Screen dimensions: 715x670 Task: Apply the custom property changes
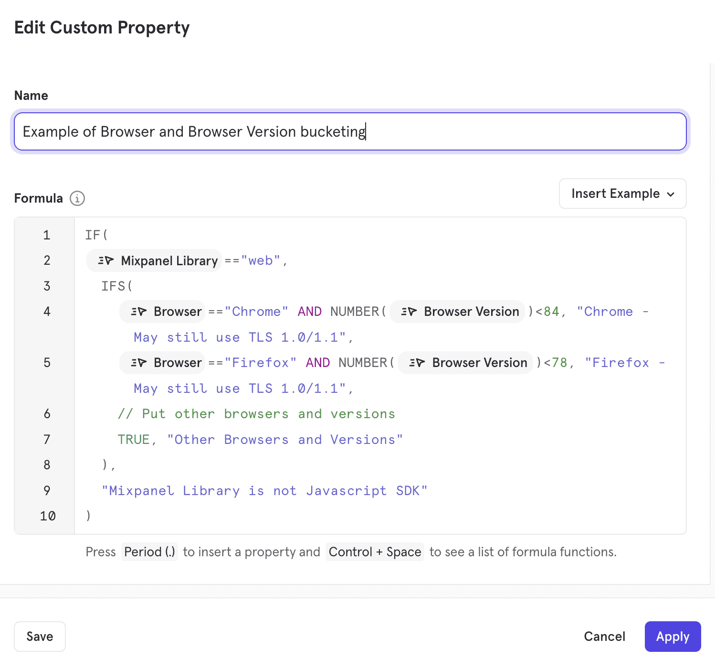click(672, 637)
